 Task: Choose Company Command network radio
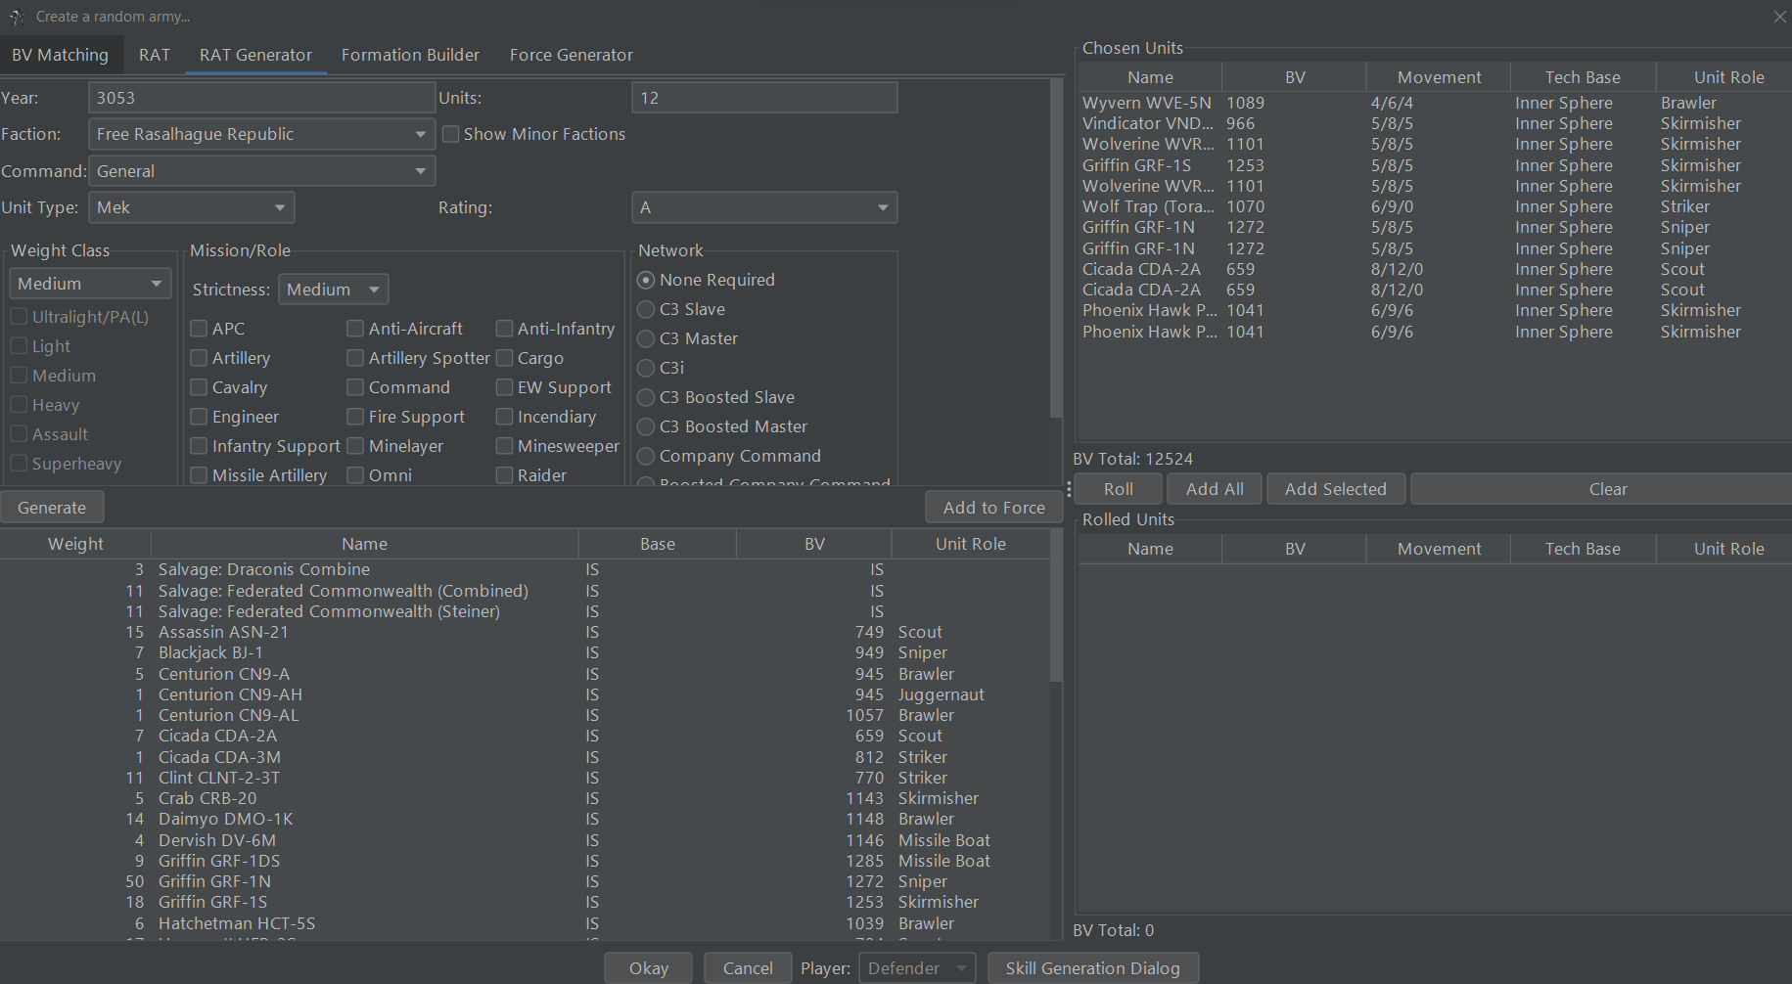(646, 456)
